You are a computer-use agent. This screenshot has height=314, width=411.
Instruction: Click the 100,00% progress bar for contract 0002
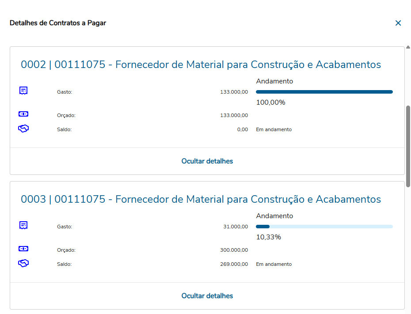(324, 92)
